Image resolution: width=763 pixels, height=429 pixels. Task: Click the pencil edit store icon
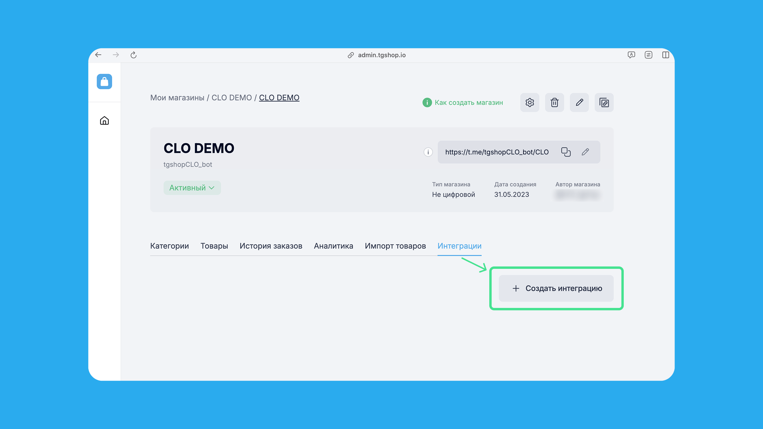[579, 103]
